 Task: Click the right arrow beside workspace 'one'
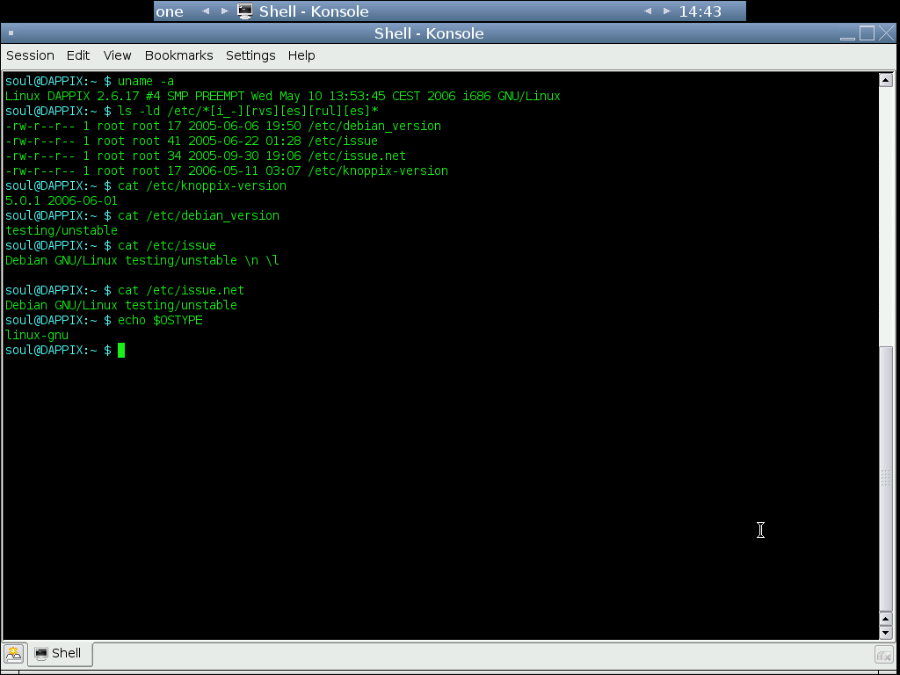click(225, 11)
